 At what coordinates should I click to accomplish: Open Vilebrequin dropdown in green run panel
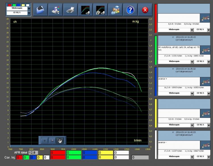192,61
